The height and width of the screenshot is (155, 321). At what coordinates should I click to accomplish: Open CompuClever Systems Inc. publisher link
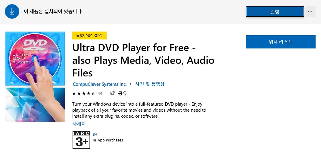(x=100, y=84)
